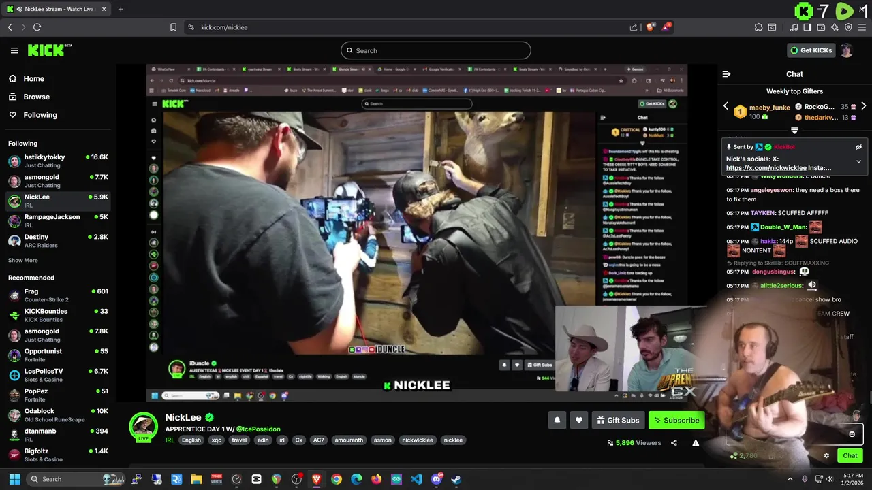This screenshot has height=490, width=872.
Task: Open the browser extensions puzzle icon
Action: 758,27
